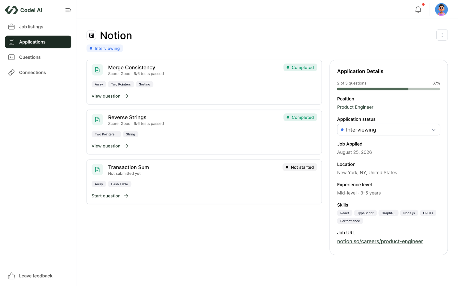Click the Completed badge on Reverse Strings
Viewport: 458px width, 286px height.
tap(300, 117)
